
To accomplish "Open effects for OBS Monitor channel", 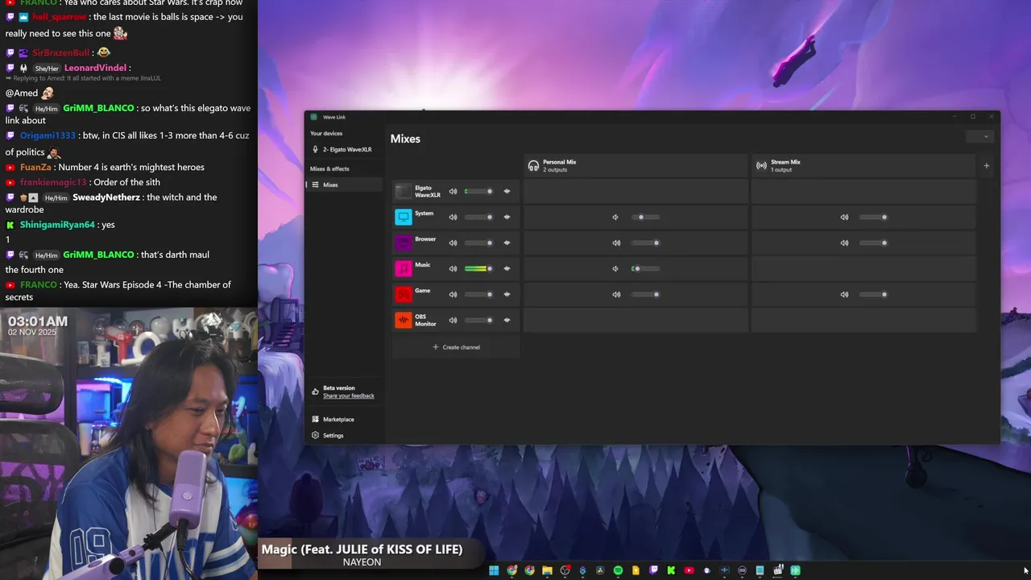I will (507, 320).
